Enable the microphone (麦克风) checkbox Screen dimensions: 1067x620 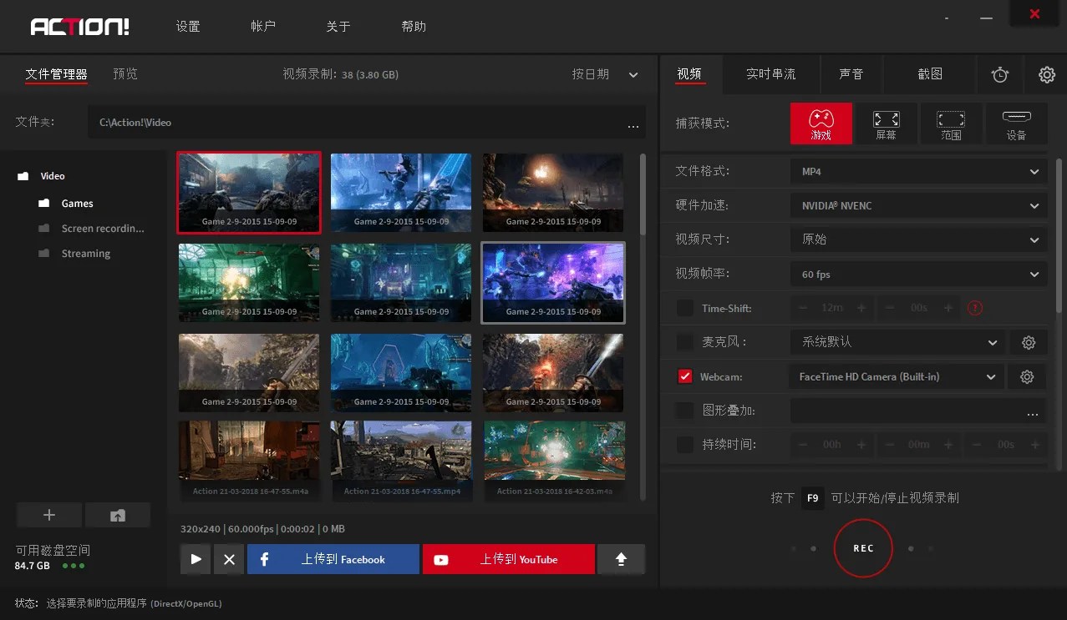[685, 342]
